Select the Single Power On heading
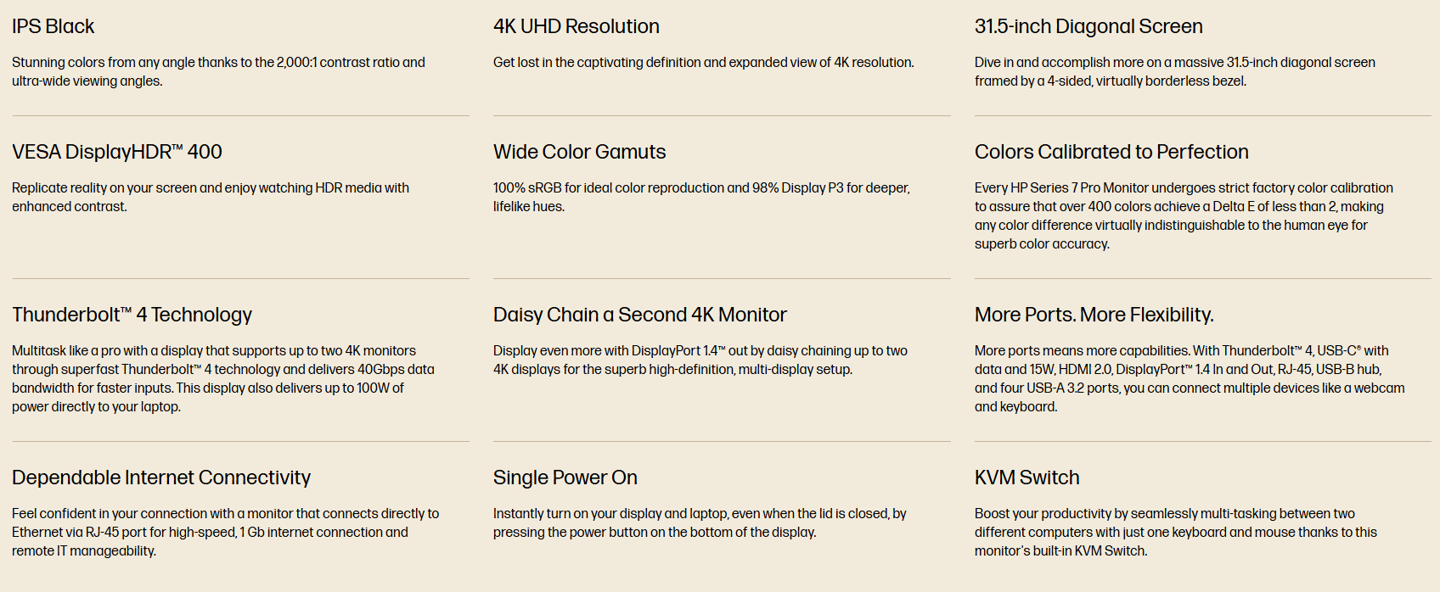The width and height of the screenshot is (1440, 592). [565, 478]
